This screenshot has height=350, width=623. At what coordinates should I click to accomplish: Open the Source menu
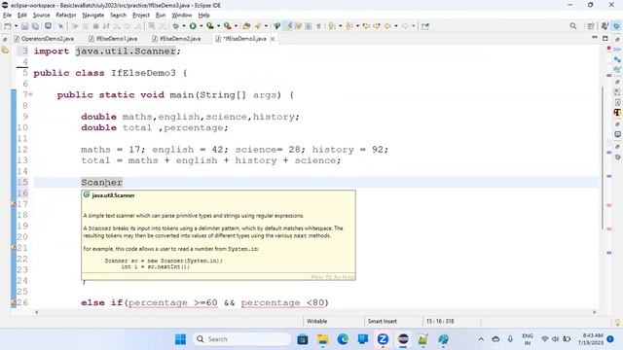click(41, 16)
